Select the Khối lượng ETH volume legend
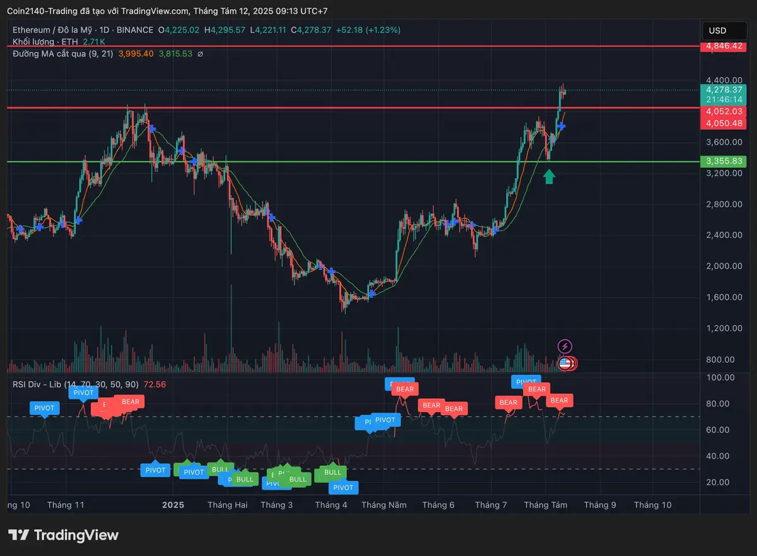The width and height of the screenshot is (757, 556). tap(44, 42)
